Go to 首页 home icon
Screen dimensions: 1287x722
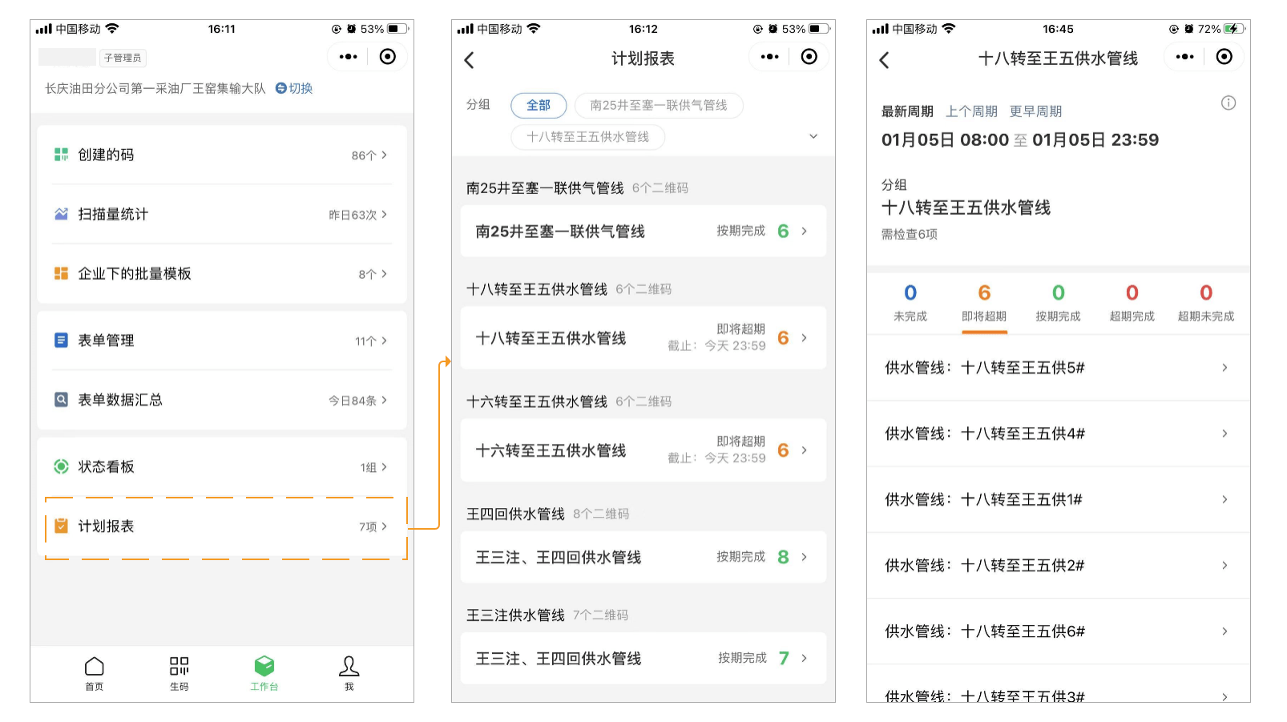[95, 667]
